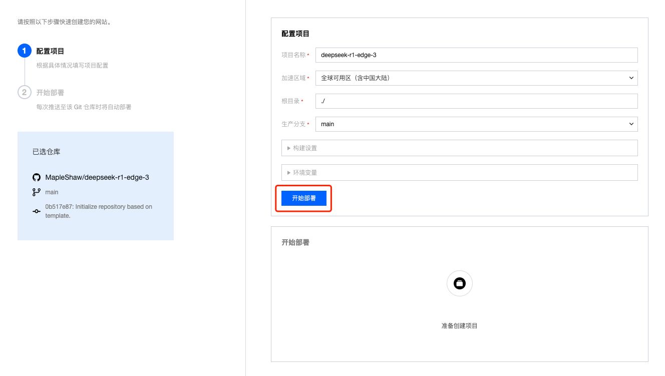Click the GitHub logo beside the repository name
The width and height of the screenshot is (665, 376).
(36, 177)
